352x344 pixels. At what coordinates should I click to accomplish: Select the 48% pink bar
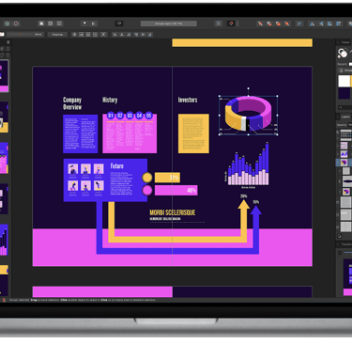pyautogui.click(x=176, y=190)
